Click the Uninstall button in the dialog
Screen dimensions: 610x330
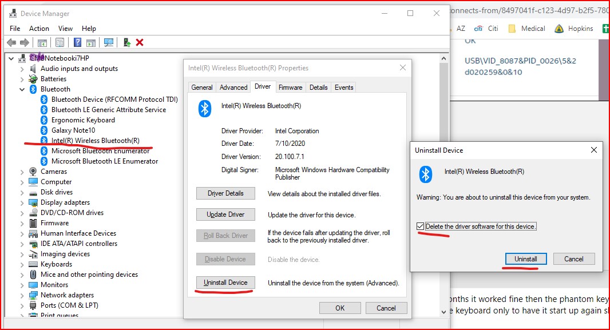click(525, 259)
